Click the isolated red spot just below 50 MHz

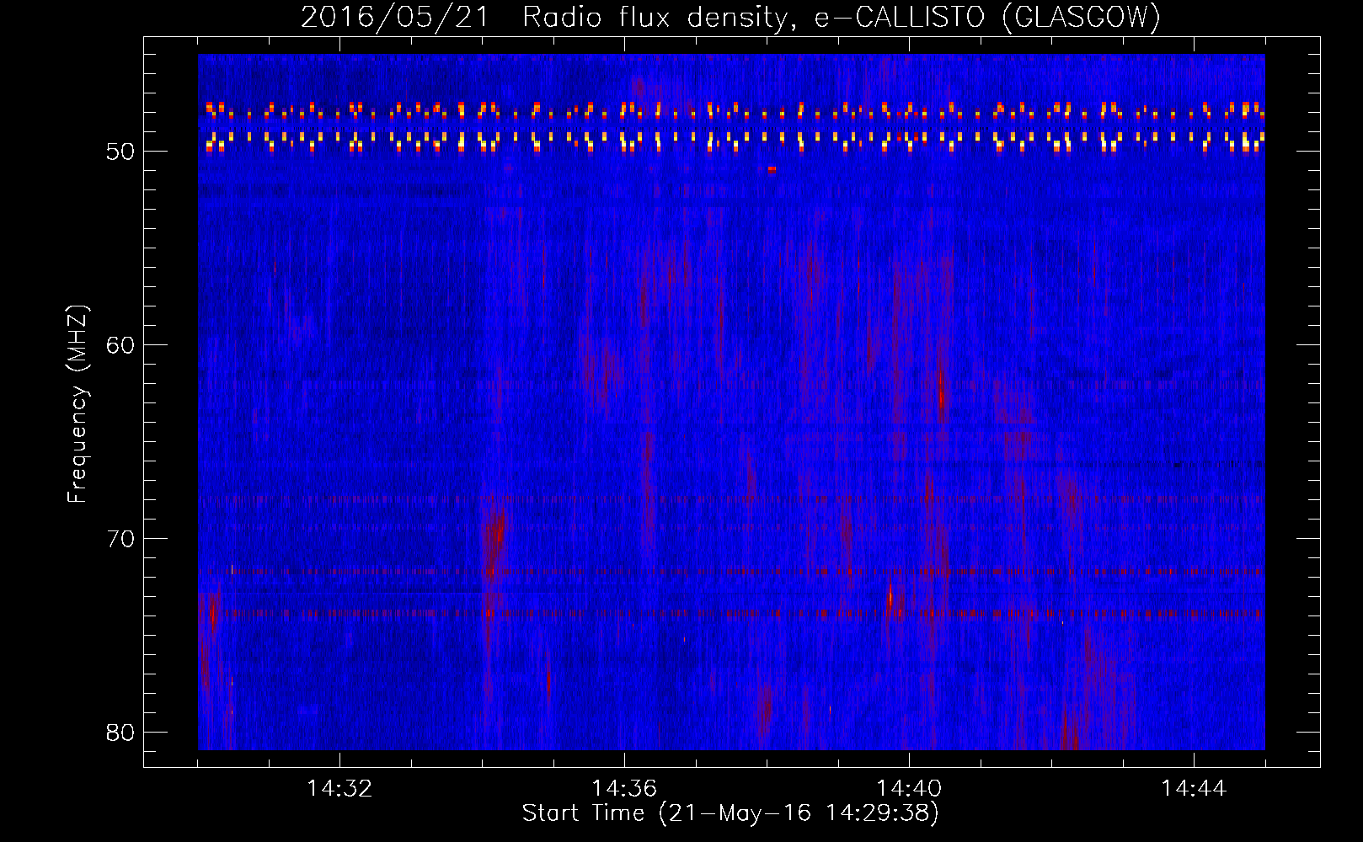tap(772, 169)
